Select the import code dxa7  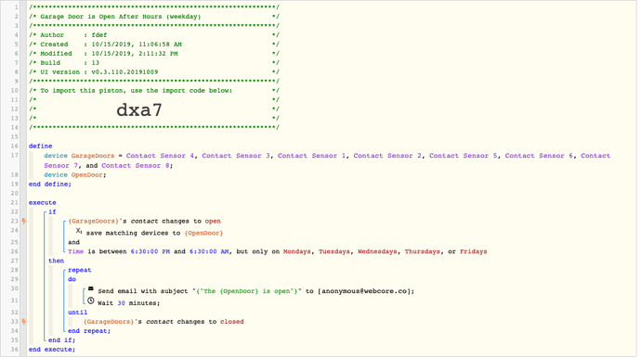[x=139, y=109]
